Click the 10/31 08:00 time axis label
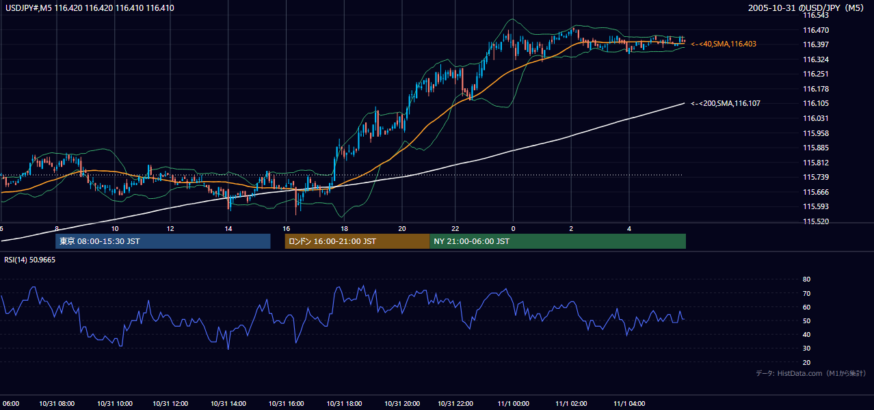The width and height of the screenshot is (874, 410). coord(57,403)
